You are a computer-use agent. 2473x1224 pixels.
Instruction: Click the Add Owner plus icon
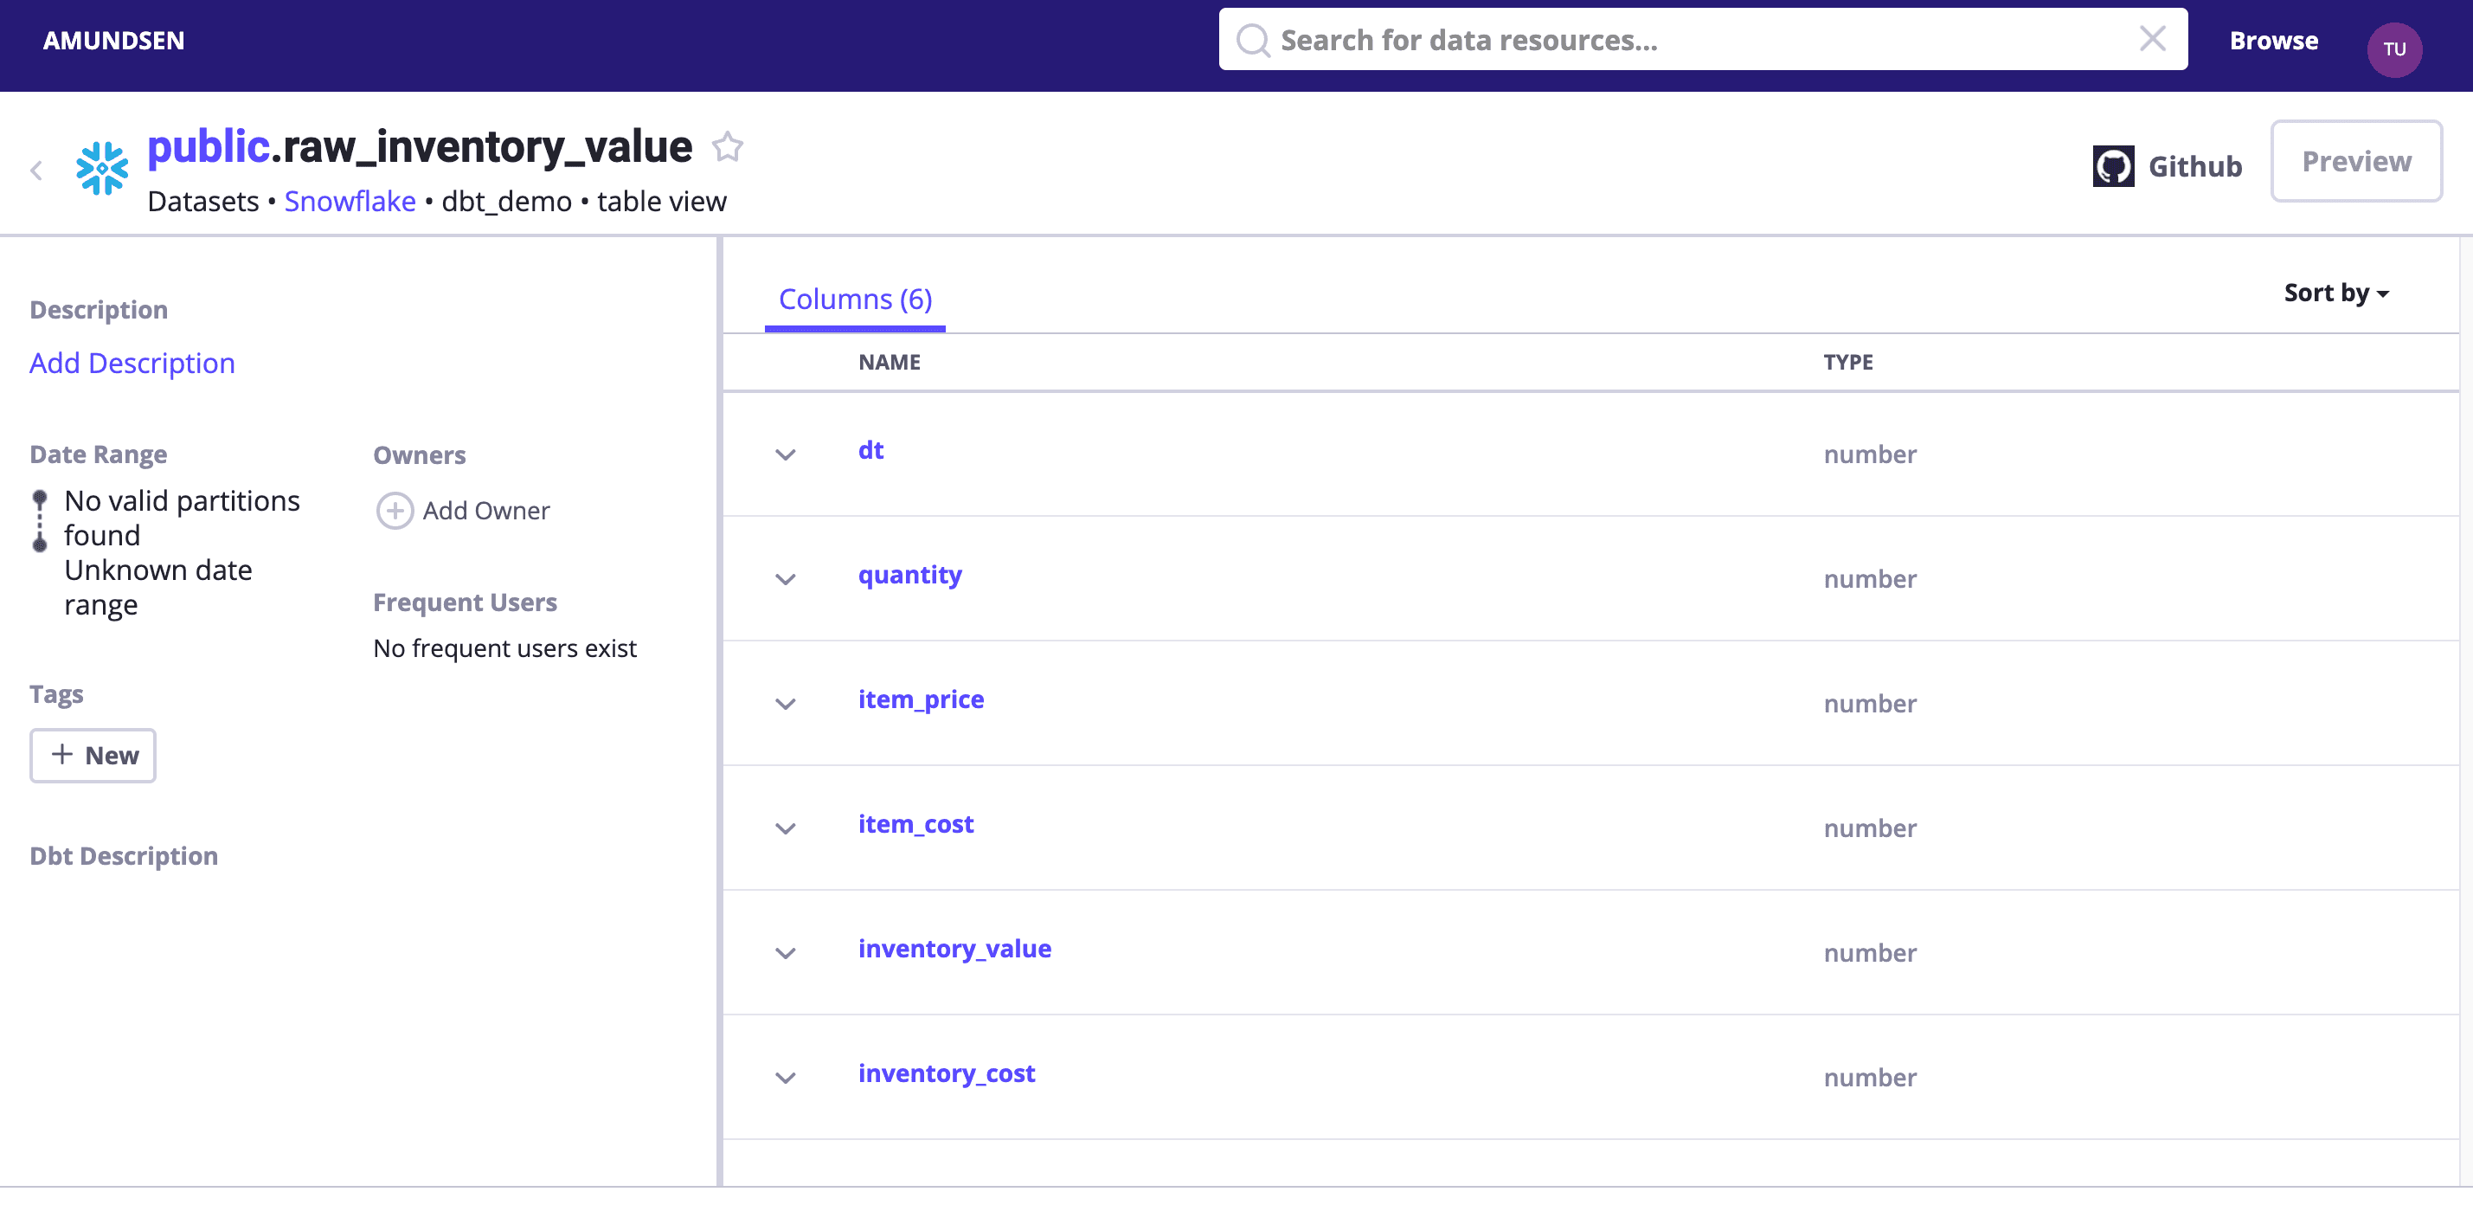pos(395,511)
